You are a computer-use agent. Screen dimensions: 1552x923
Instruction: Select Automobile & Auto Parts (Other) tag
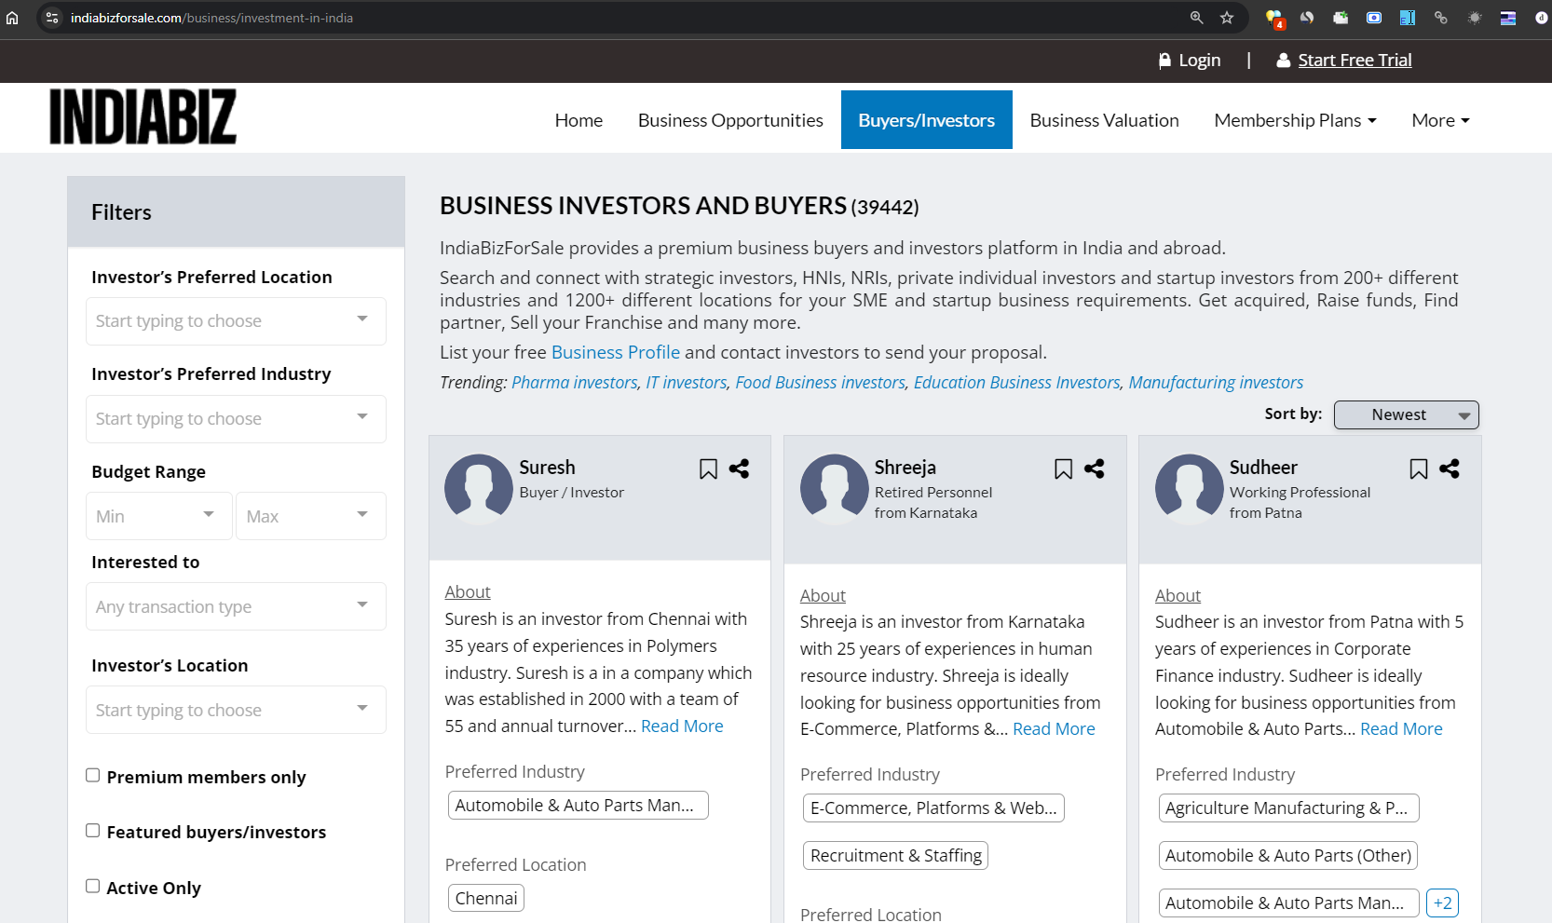pyautogui.click(x=1288, y=855)
